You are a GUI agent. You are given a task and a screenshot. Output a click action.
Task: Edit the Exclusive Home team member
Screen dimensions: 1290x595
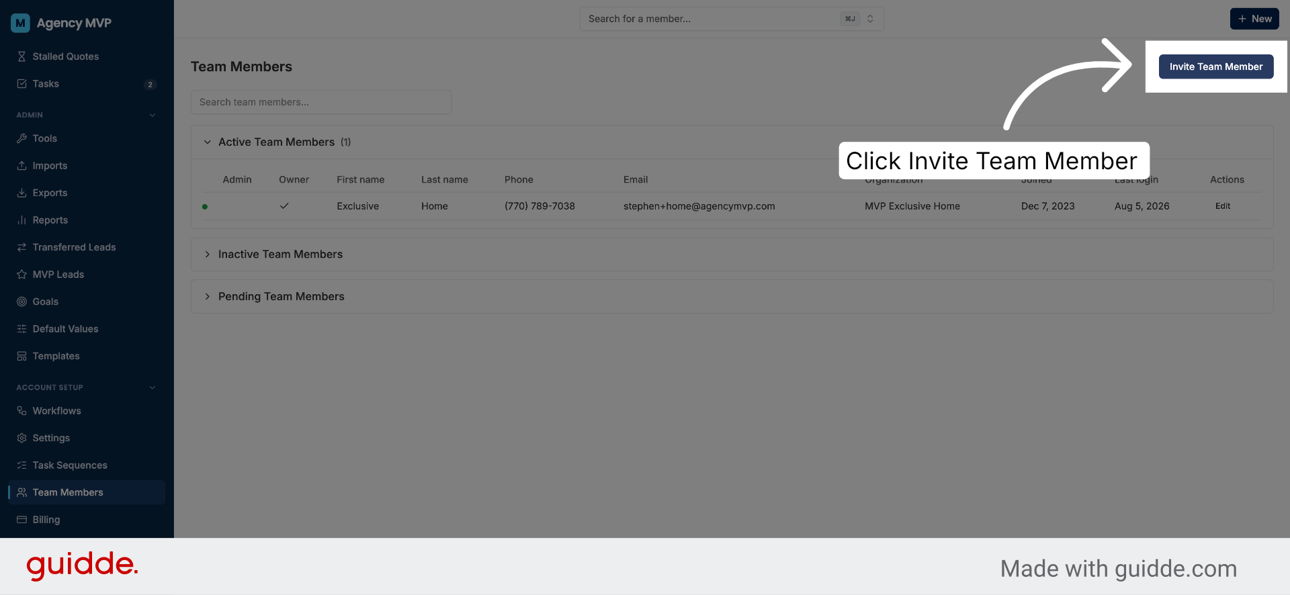pos(1223,206)
